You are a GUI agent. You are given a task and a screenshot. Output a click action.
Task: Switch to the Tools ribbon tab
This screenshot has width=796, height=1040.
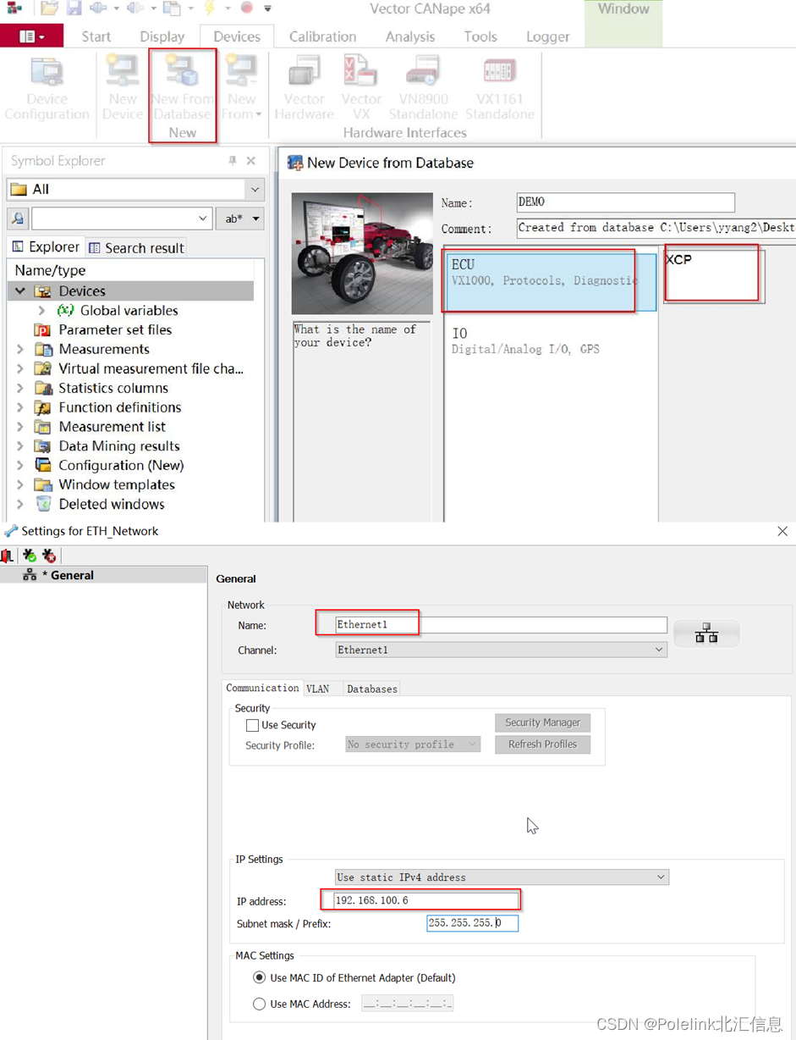(480, 36)
